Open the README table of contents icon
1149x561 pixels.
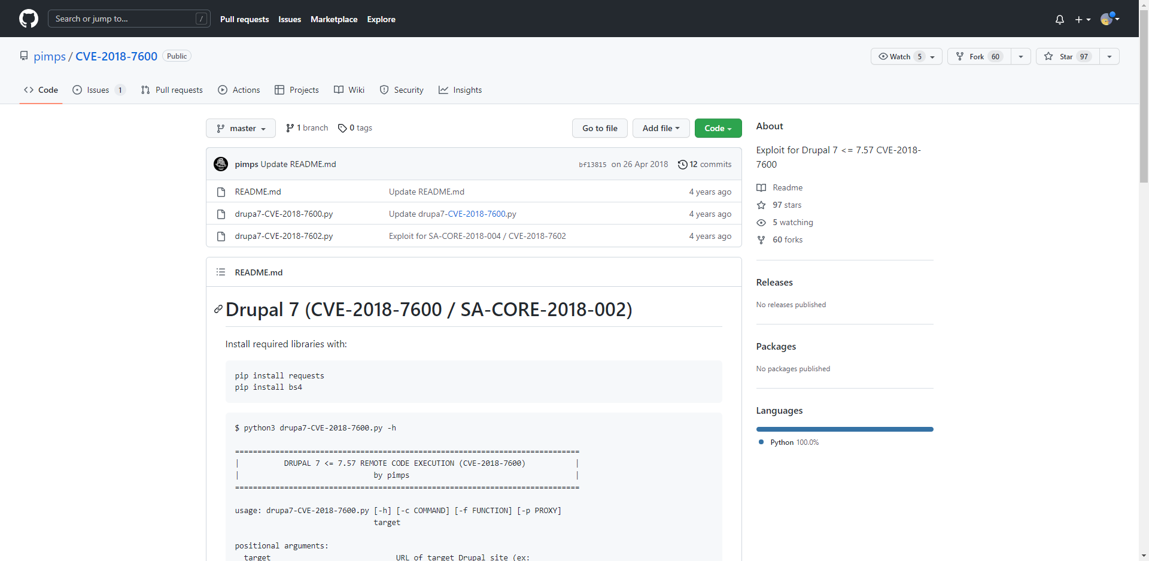click(x=221, y=272)
